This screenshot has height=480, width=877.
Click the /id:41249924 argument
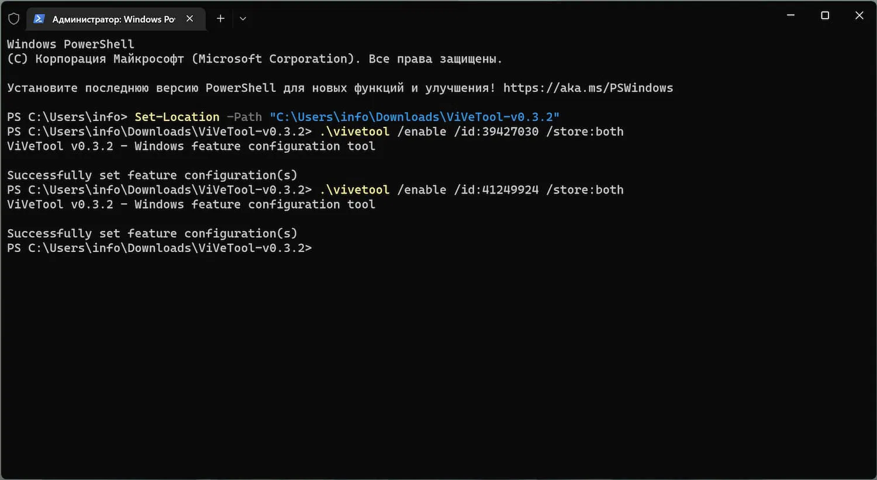point(496,190)
